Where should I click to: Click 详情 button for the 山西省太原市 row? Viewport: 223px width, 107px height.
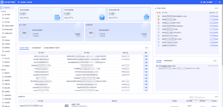[x=146, y=56]
